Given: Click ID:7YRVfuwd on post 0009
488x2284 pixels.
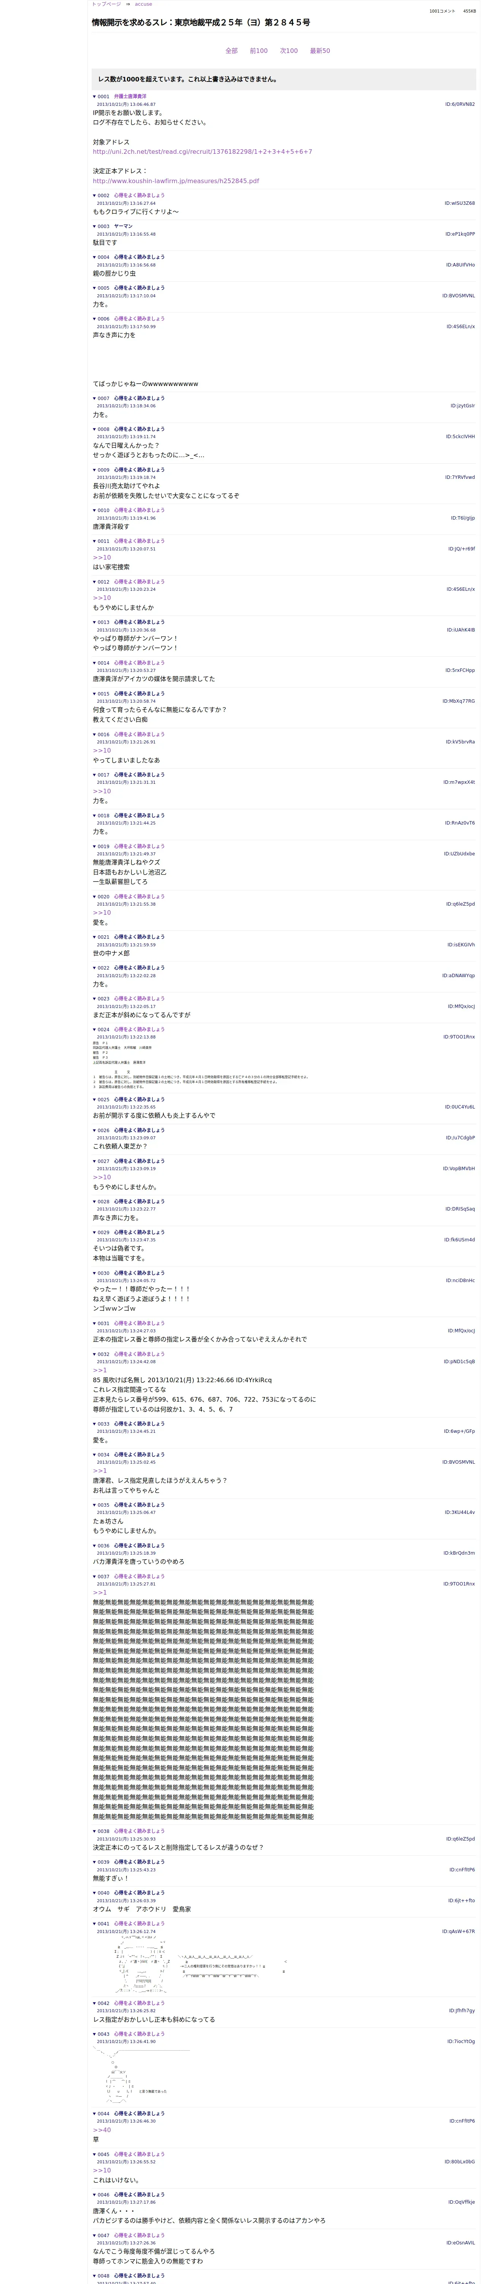Looking at the screenshot, I should coord(459,478).
